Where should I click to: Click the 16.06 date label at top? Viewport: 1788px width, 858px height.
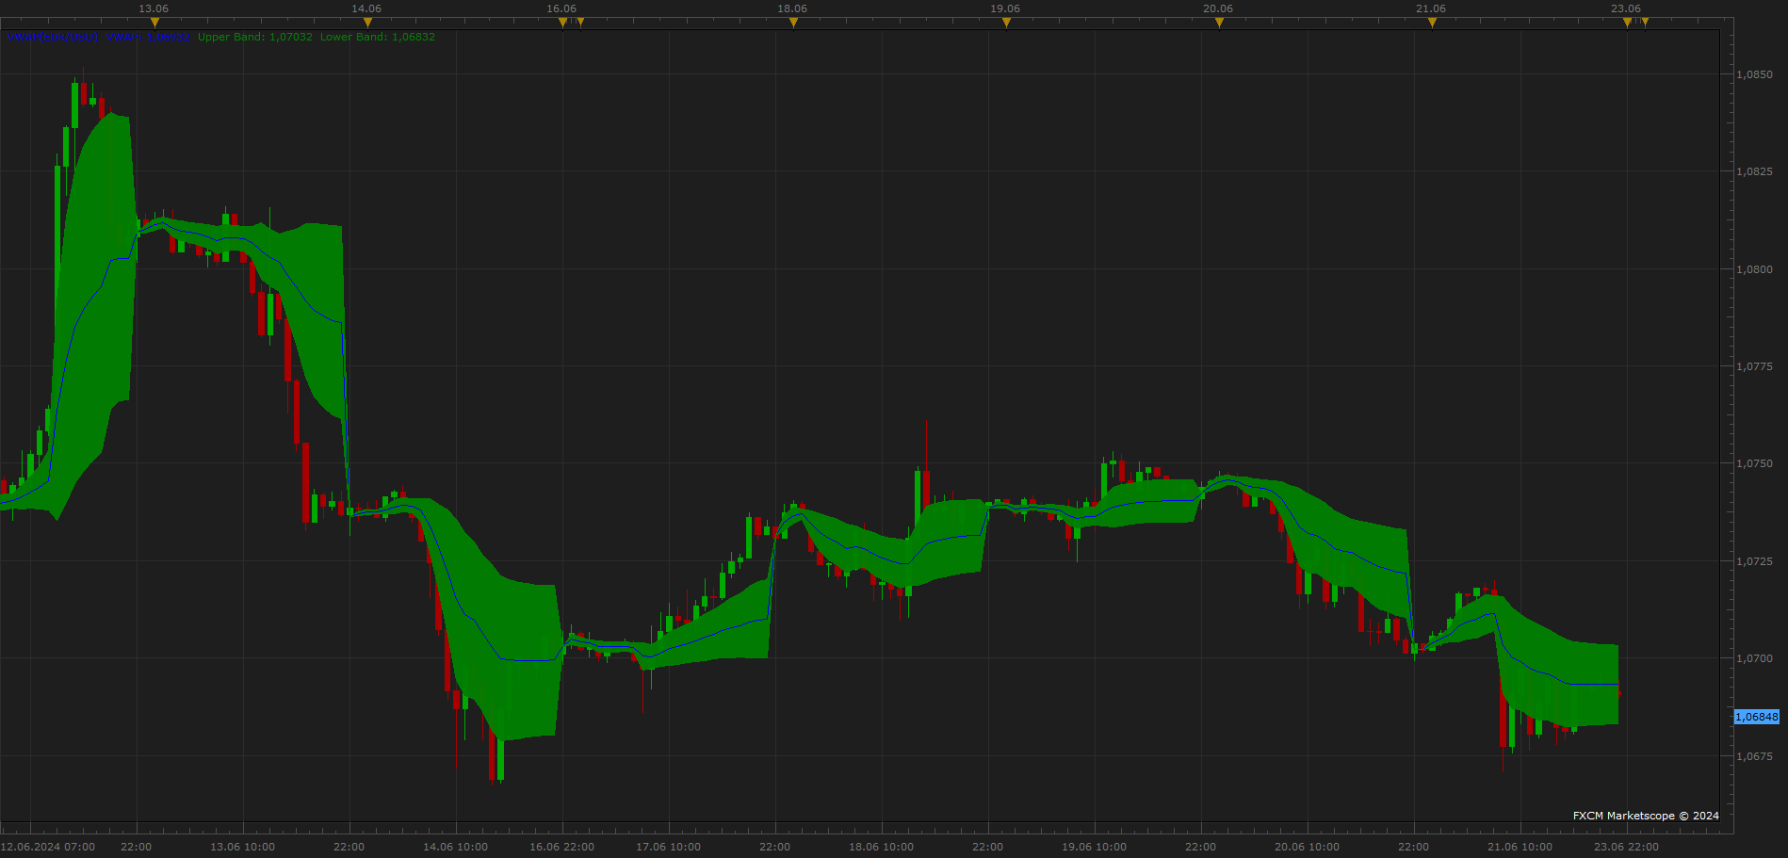(x=561, y=8)
